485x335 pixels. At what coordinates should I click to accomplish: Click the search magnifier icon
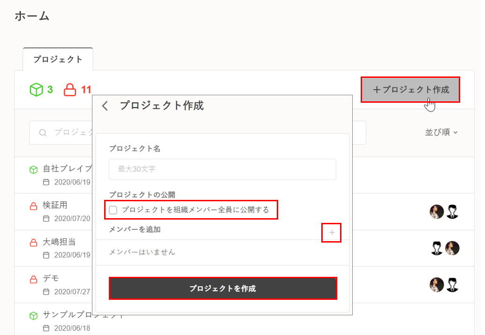coord(43,133)
